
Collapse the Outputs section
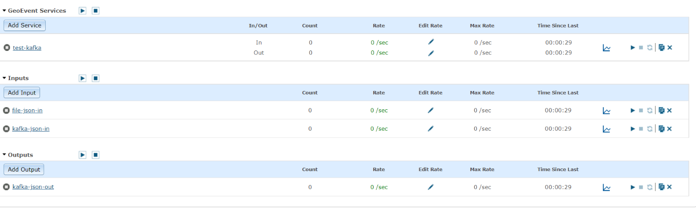click(4, 155)
